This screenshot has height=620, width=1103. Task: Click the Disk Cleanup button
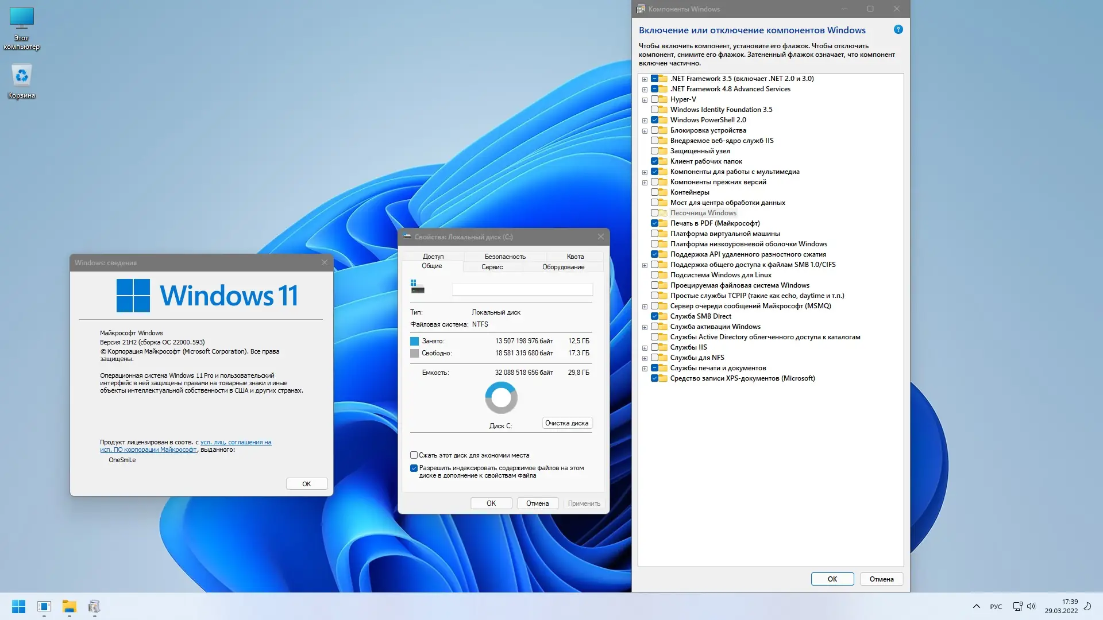[x=566, y=423]
